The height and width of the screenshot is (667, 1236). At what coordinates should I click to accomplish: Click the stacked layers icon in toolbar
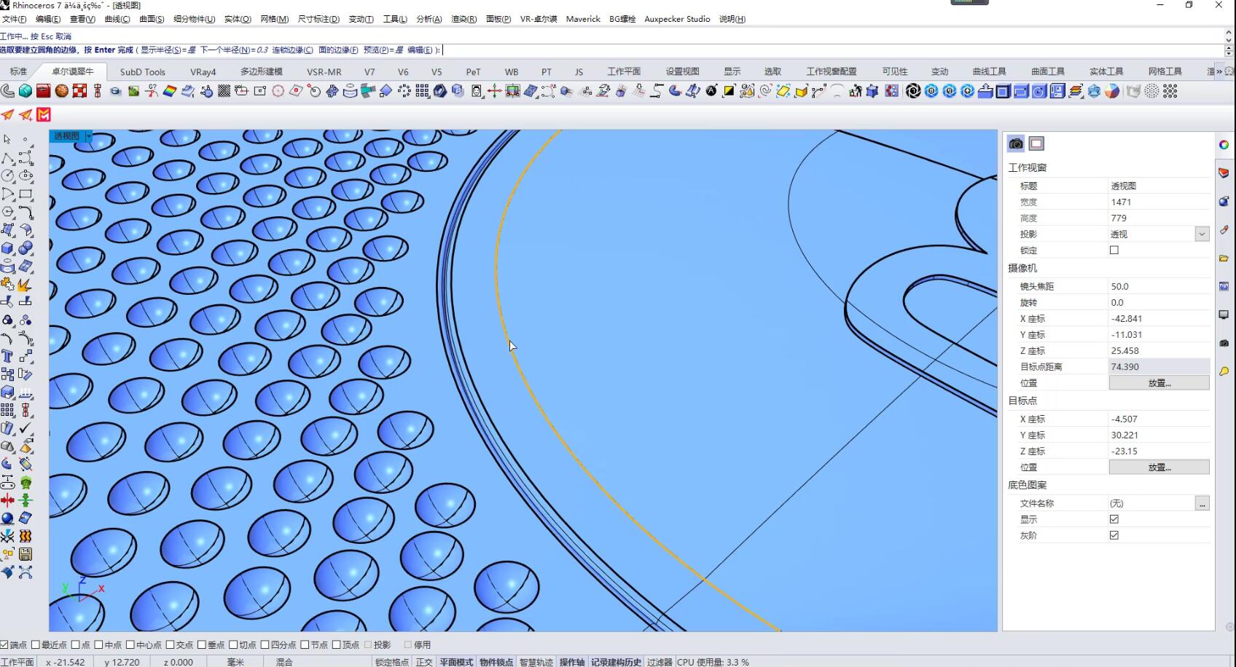[x=1076, y=91]
